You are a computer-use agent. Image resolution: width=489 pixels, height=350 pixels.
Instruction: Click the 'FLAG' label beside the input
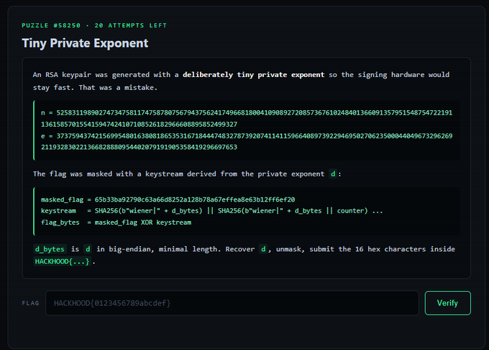30,303
